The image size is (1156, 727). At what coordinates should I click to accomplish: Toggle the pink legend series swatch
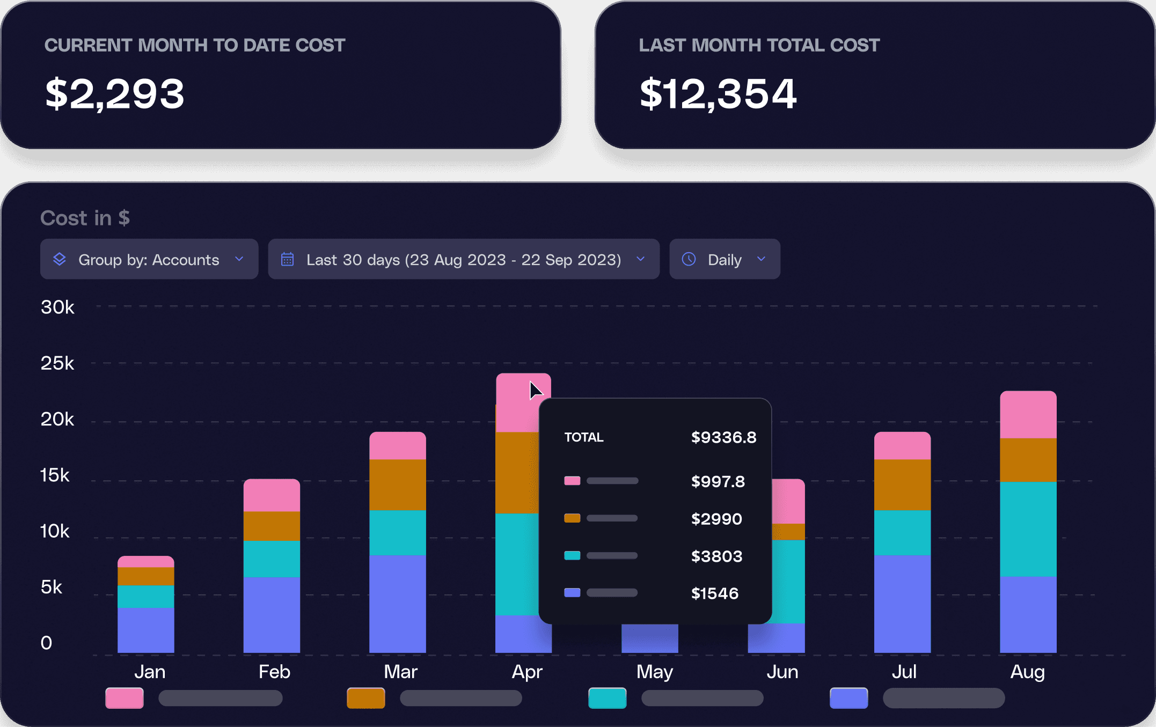coord(125,698)
